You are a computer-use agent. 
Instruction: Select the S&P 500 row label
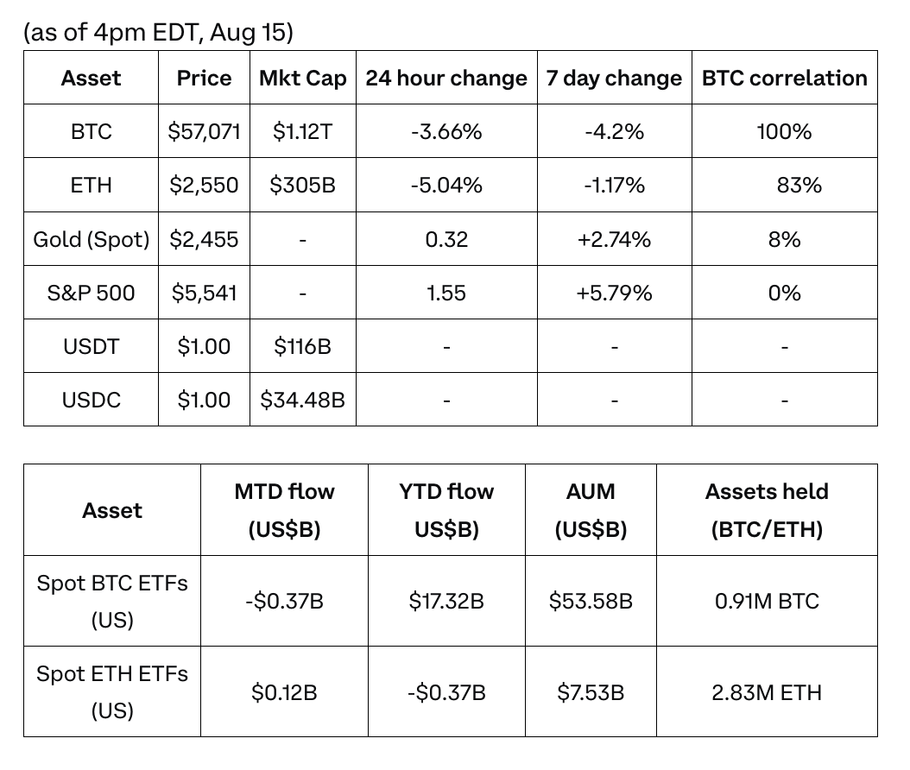click(x=92, y=293)
